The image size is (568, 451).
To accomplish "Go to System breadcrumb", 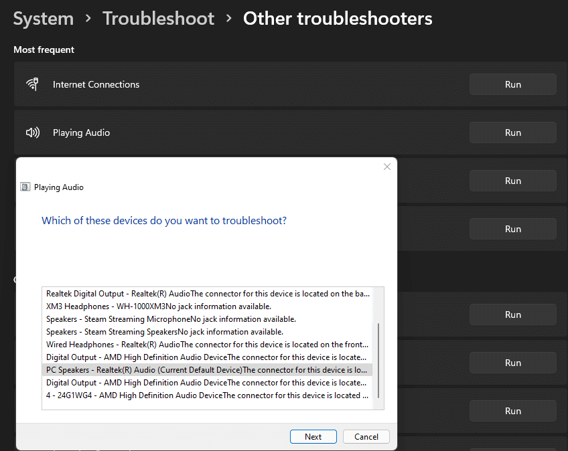I will click(44, 19).
